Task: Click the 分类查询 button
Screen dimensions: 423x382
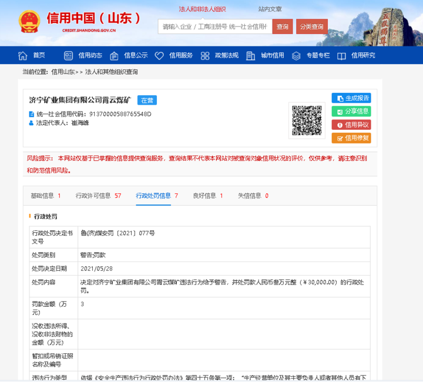Action: point(312,26)
